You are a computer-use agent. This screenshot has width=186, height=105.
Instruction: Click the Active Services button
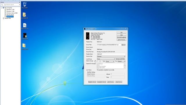(121, 40)
